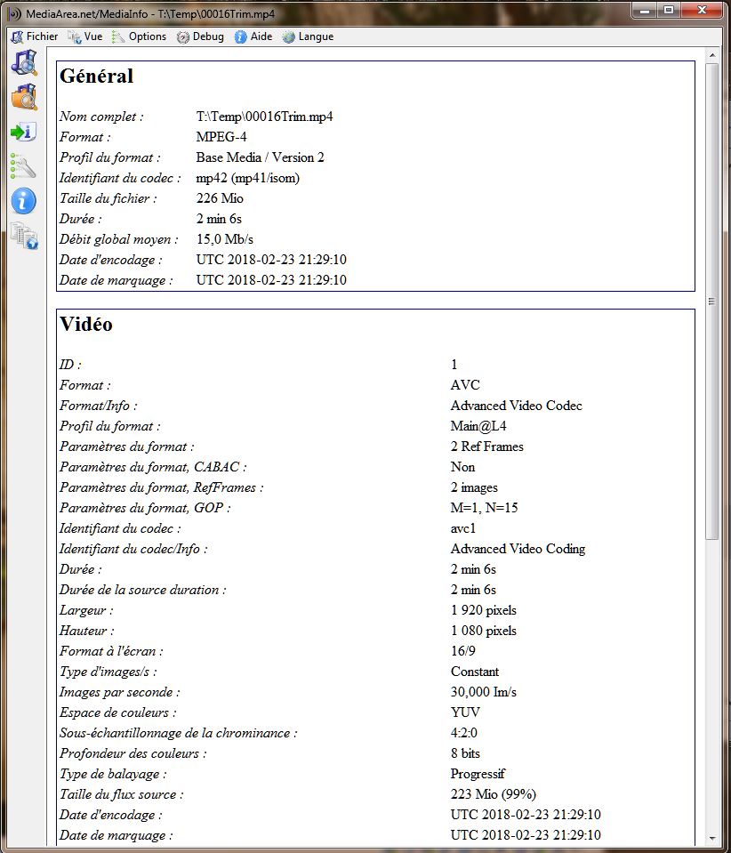Click the 2 images RefFrames value
The width and height of the screenshot is (731, 853).
tap(474, 487)
